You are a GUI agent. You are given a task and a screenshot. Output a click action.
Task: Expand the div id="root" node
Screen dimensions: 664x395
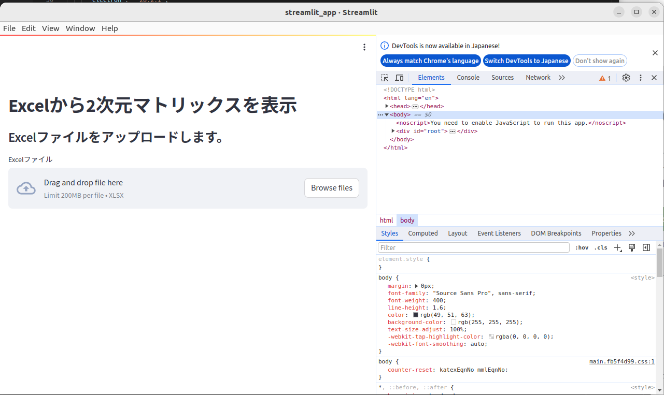click(393, 131)
